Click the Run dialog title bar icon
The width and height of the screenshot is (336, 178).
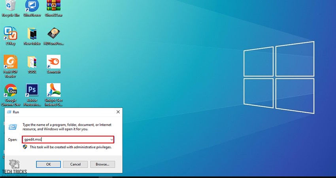coord(9,112)
